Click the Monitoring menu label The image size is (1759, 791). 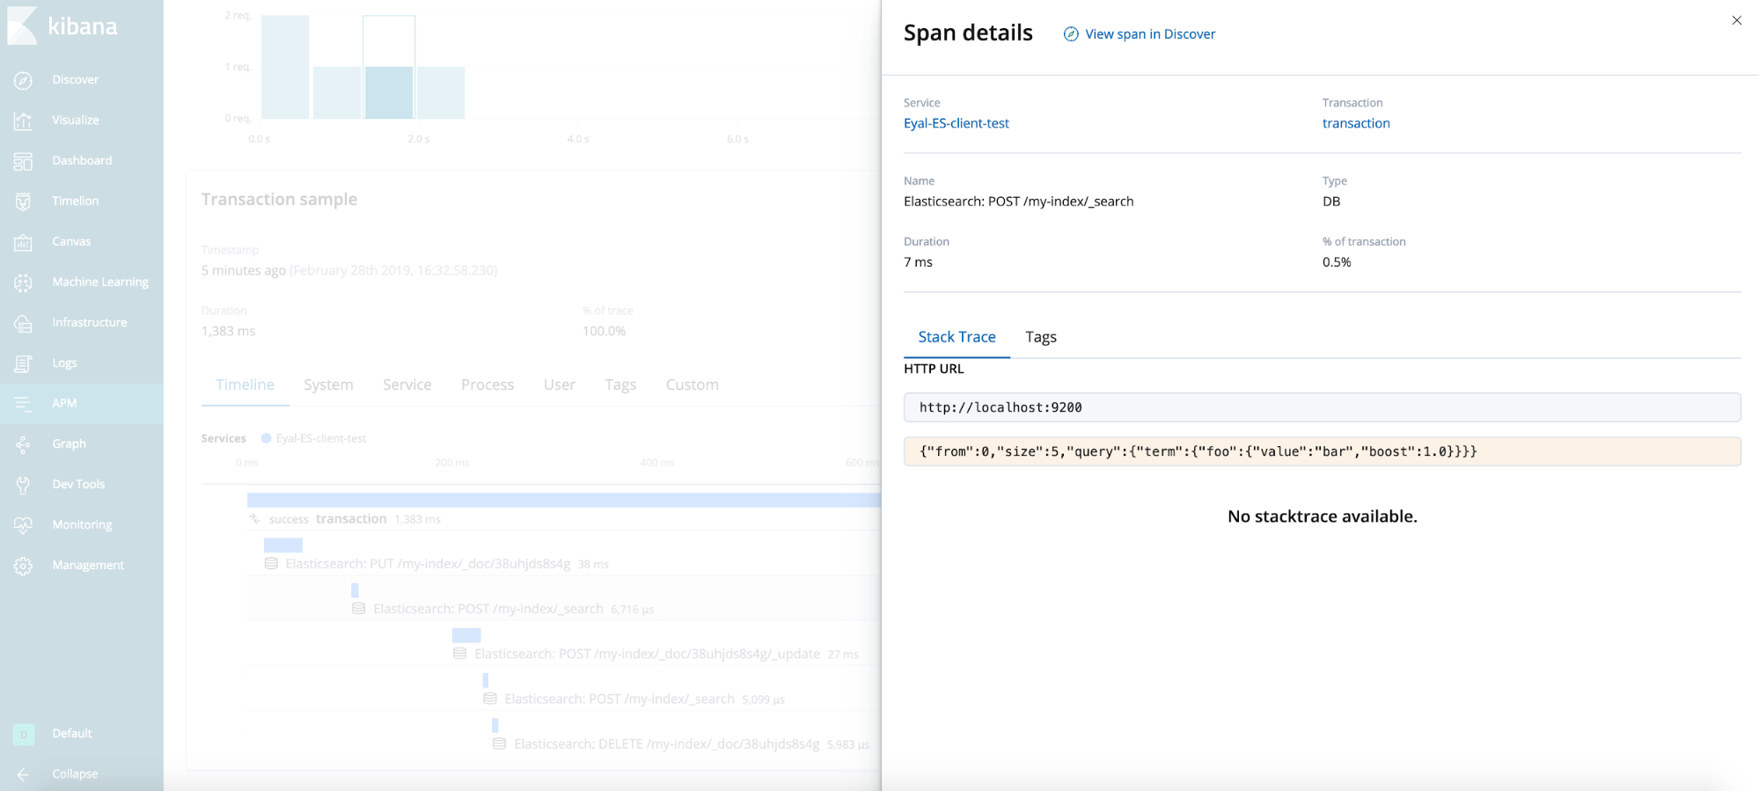(x=82, y=525)
